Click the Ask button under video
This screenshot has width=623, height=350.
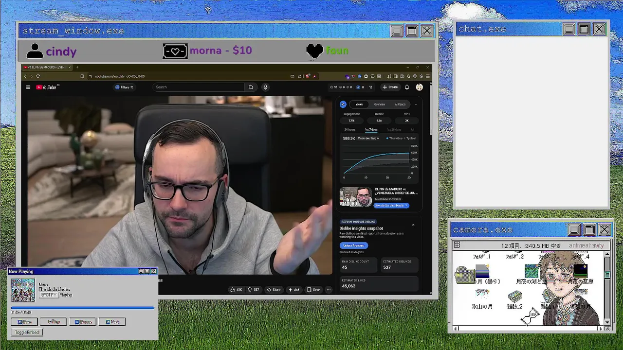pyautogui.click(x=294, y=290)
